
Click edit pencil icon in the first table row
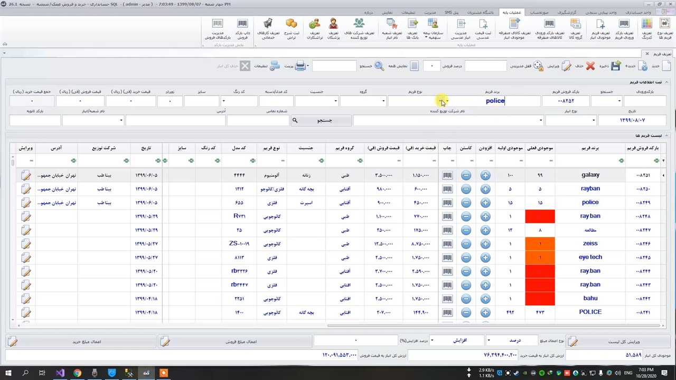click(26, 175)
